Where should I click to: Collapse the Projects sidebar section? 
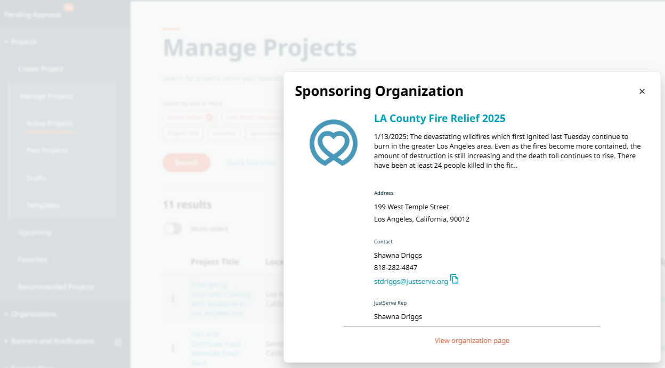6,42
